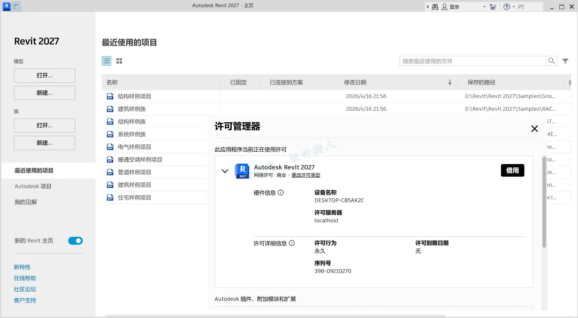The image size is (578, 318).
Task: Click the binoculars search icon
Action: click(435, 6)
